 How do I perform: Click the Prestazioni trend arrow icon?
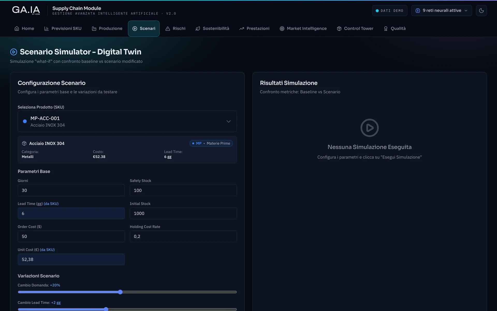point(242,29)
